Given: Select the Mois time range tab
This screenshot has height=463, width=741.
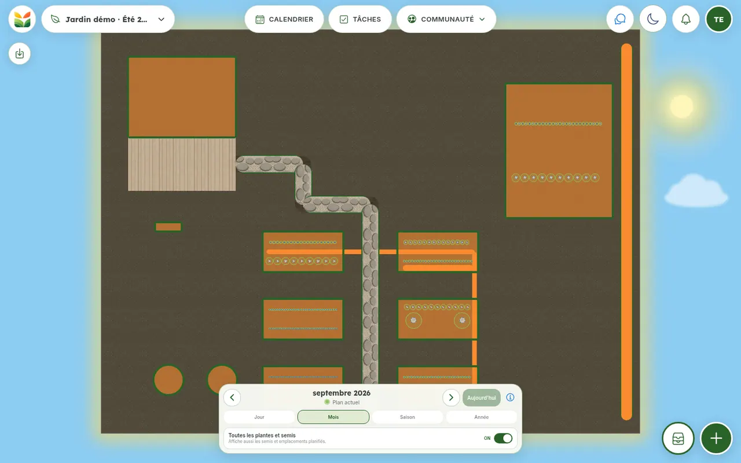Looking at the screenshot, I should [x=333, y=417].
